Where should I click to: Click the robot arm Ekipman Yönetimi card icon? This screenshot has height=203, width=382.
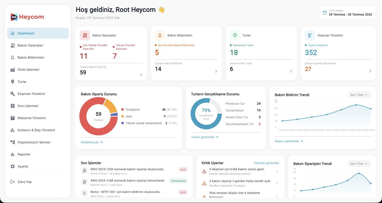point(310,35)
